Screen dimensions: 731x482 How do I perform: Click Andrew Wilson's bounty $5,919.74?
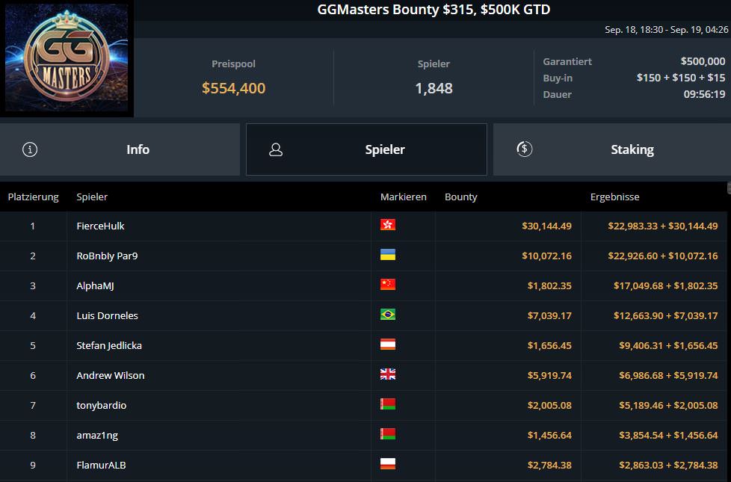coord(549,375)
